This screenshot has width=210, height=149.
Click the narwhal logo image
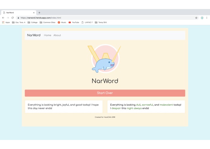point(105,59)
